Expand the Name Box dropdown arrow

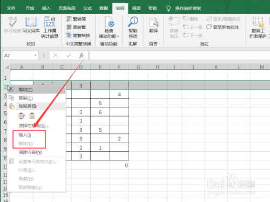point(35,56)
